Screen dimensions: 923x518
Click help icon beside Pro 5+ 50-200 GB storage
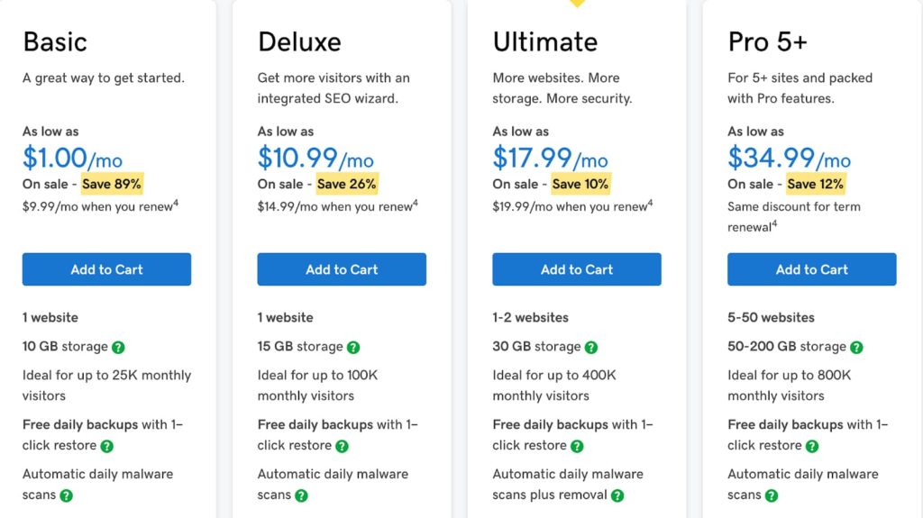pyautogui.click(x=856, y=347)
